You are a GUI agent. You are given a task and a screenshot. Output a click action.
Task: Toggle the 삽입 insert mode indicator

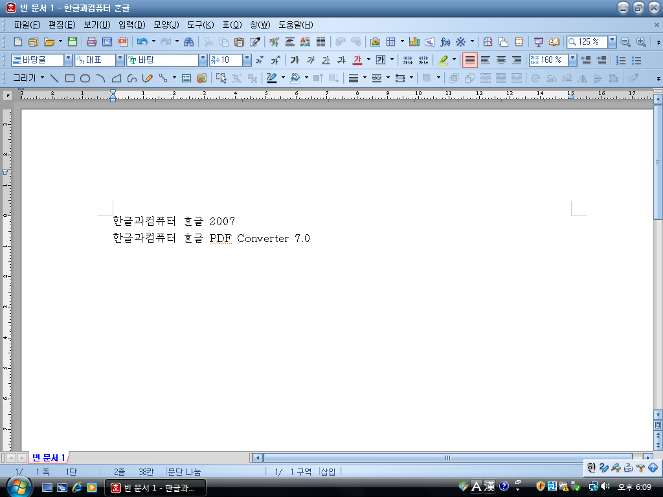click(328, 472)
